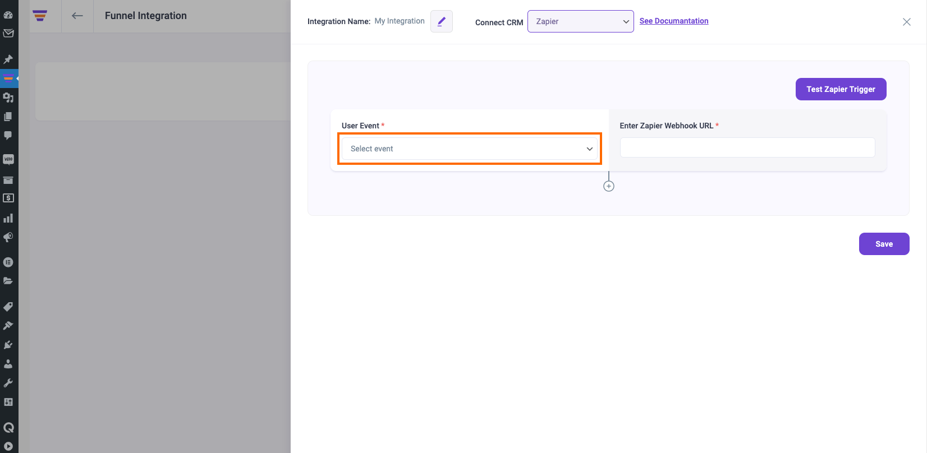927x453 pixels.
Task: Open the Appearance paintbrush sidebar icon
Action: click(x=8, y=326)
